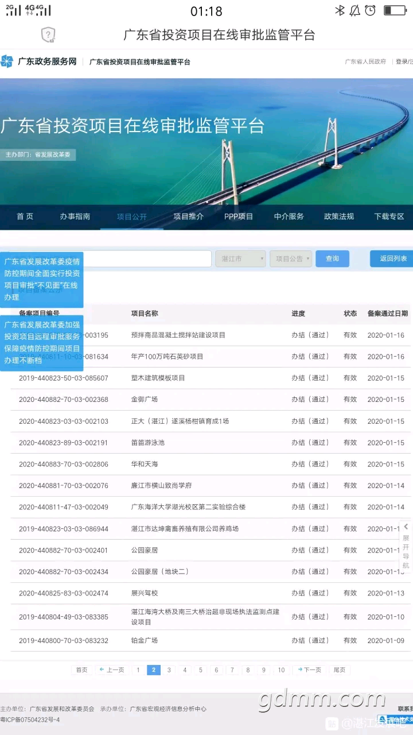Tap the muted notification bell icon
Image resolution: width=413 pixels, height=735 pixels.
point(355,10)
